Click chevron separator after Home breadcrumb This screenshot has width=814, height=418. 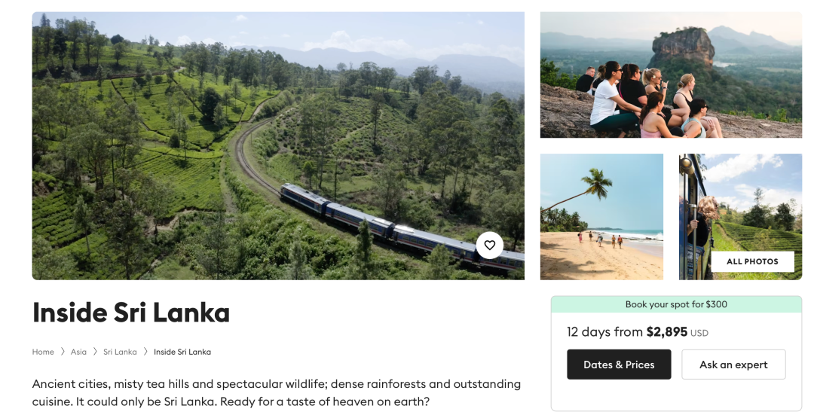tap(63, 352)
